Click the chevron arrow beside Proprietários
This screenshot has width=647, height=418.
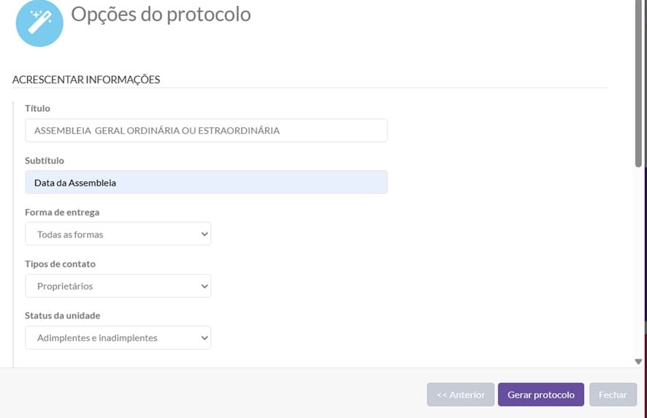204,286
